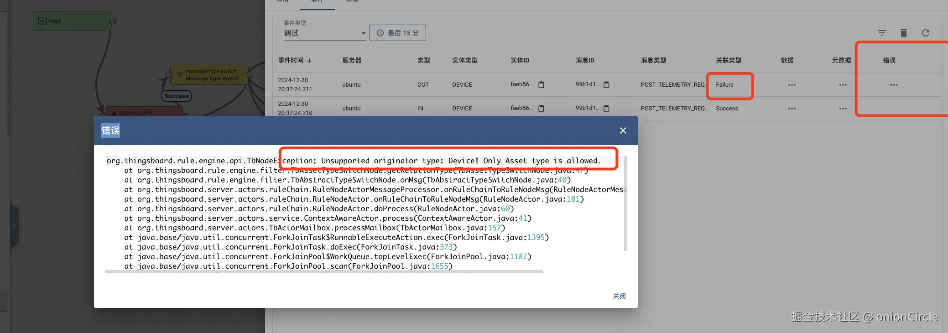The height and width of the screenshot is (333, 948).
Task: Show 元数据 for the Success row
Action: point(843,109)
